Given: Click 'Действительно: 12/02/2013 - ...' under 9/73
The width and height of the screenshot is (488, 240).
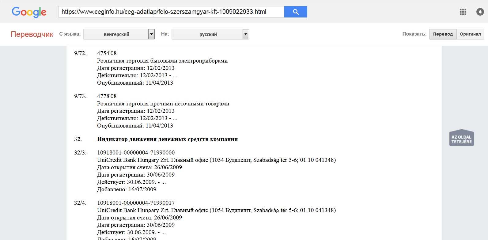Looking at the screenshot, I should (x=137, y=118).
